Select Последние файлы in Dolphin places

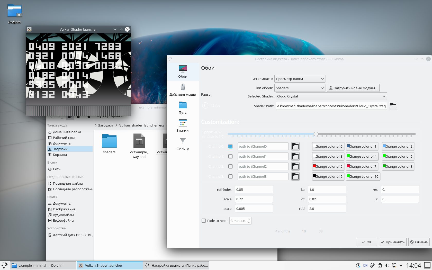70,183
